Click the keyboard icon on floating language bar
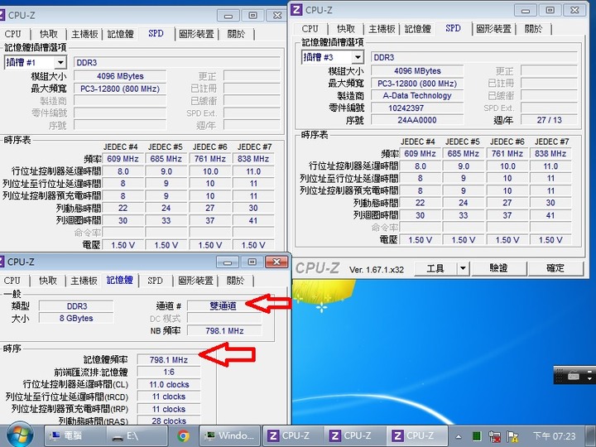The image size is (596, 447). pos(574,376)
